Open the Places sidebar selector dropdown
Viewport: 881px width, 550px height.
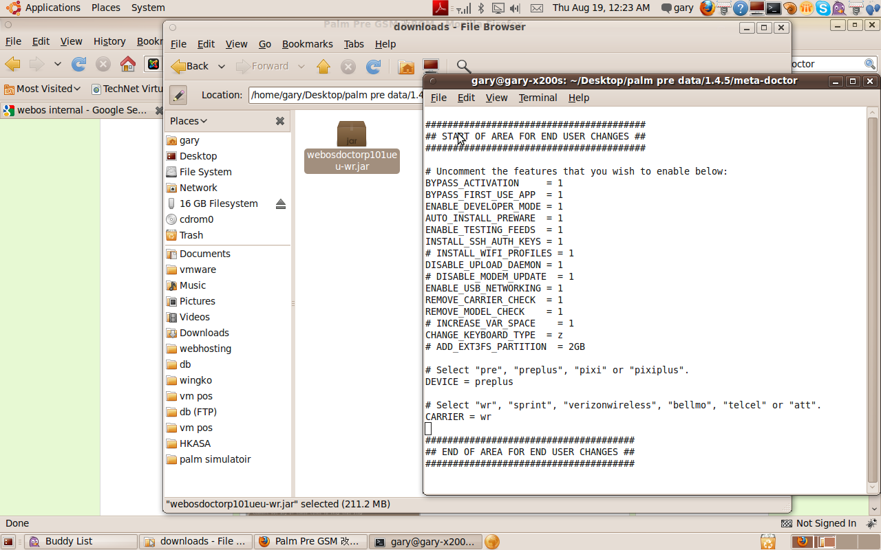click(189, 121)
